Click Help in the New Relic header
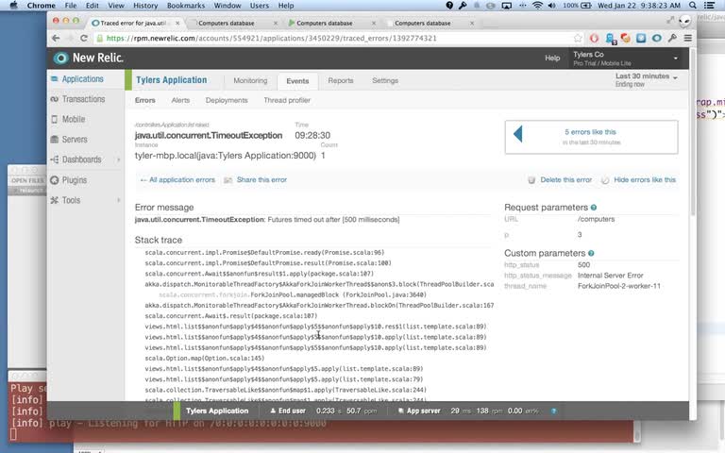725x453 pixels. click(x=552, y=59)
